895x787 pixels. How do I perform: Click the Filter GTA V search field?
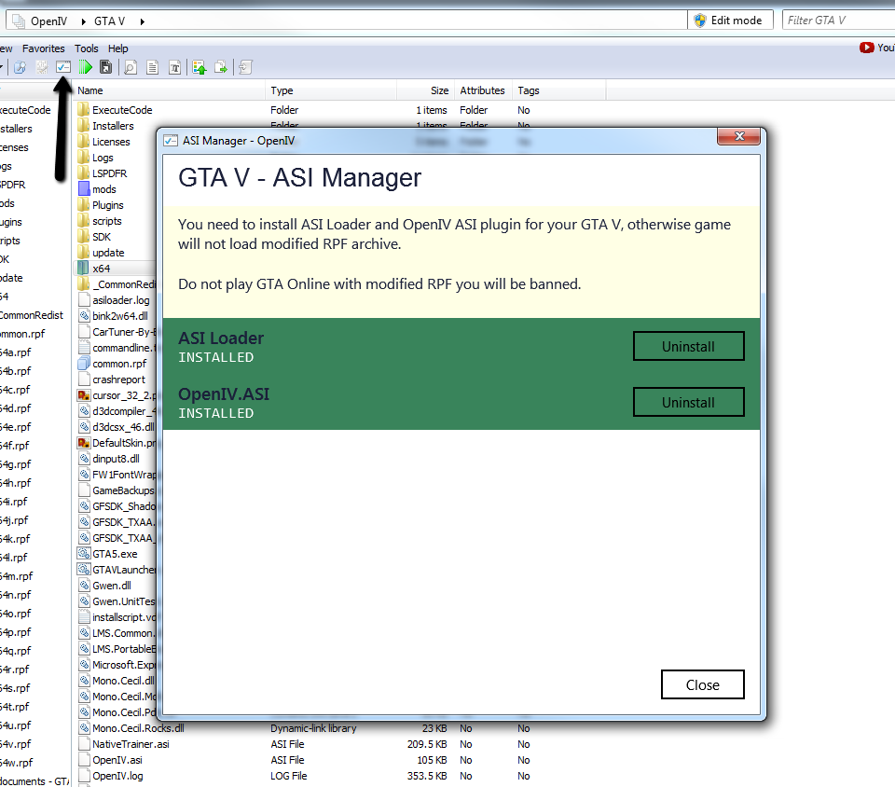pyautogui.click(x=838, y=20)
